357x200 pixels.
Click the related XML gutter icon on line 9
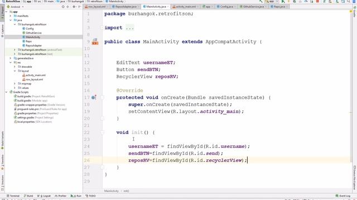coord(95,42)
